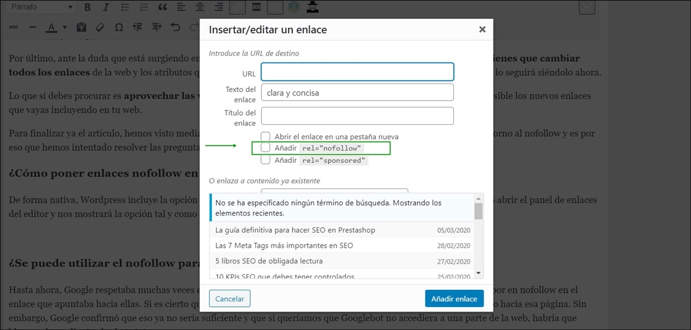Apply blockquote formatting
This screenshot has height=330, width=691.
click(x=162, y=7)
